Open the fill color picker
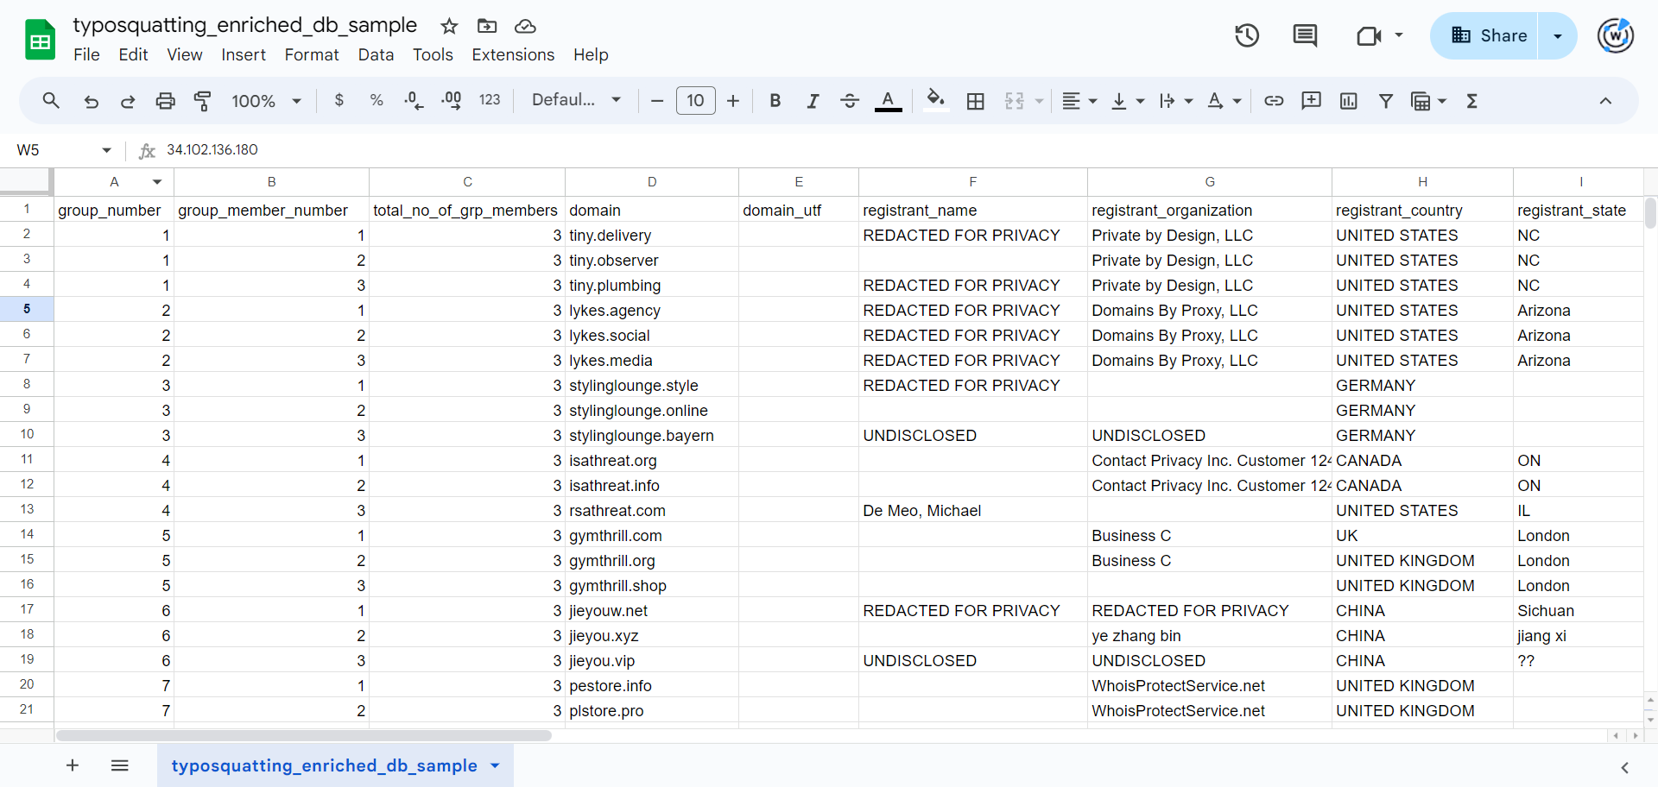Image resolution: width=1658 pixels, height=787 pixels. tap(935, 101)
